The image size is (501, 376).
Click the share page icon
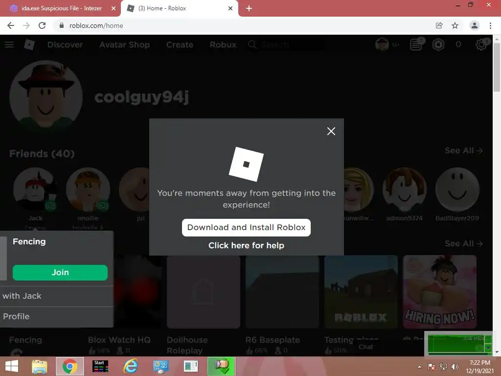[439, 25]
